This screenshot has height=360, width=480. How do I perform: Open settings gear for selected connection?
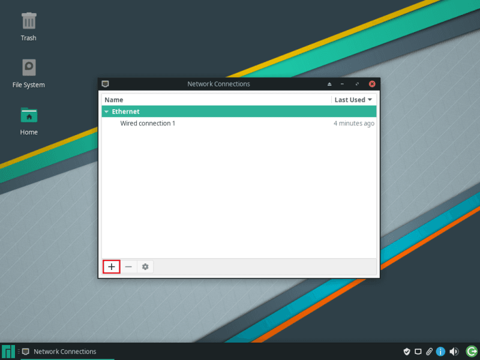tap(145, 266)
